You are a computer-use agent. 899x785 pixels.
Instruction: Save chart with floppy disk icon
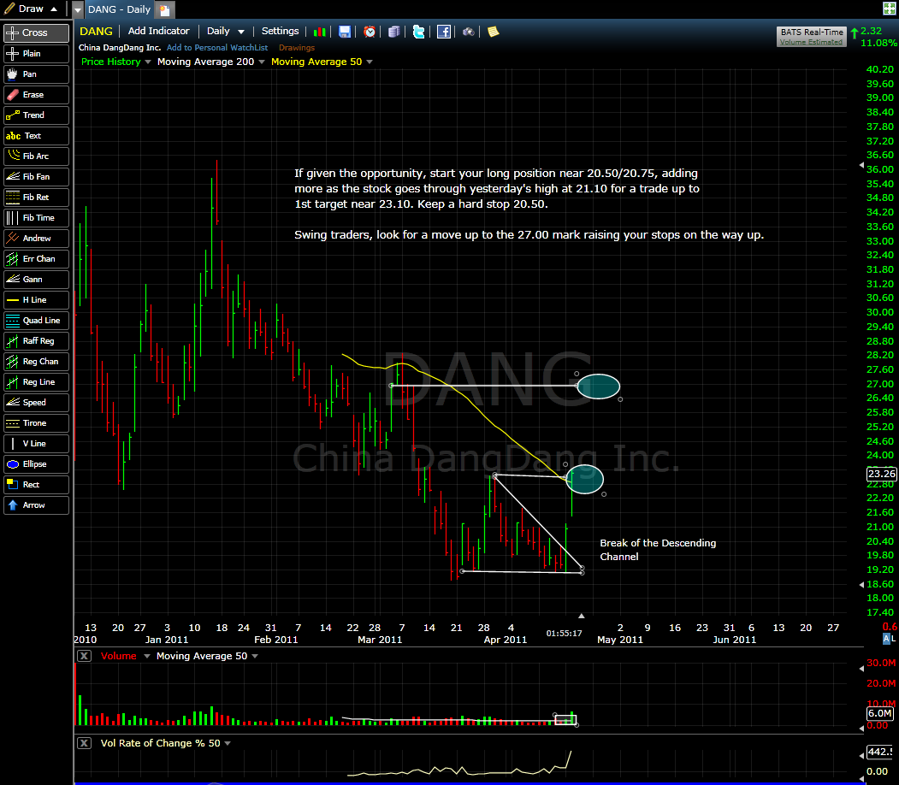(x=345, y=32)
